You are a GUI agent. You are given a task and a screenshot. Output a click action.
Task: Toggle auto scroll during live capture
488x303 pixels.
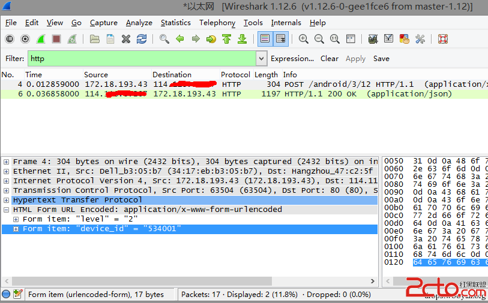point(281,39)
